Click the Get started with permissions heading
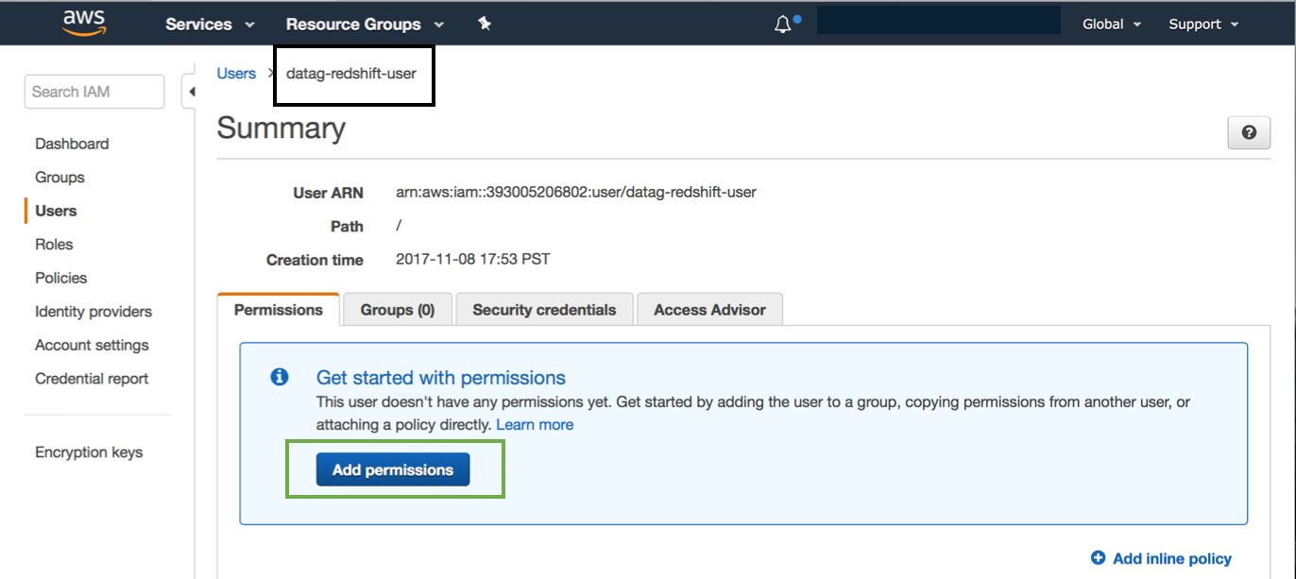Image resolution: width=1296 pixels, height=579 pixels. coord(441,378)
